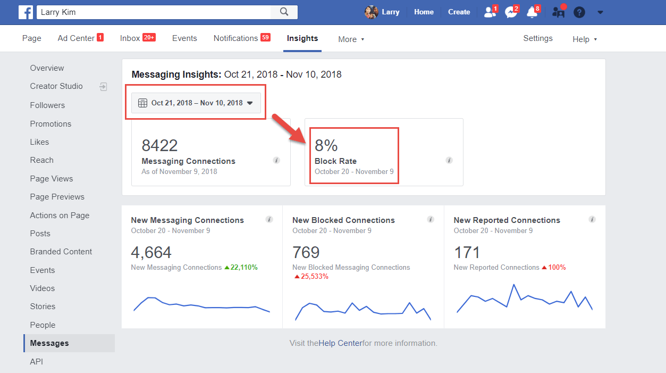666x373 pixels.
Task: Open the Help dropdown menu
Action: 585,39
